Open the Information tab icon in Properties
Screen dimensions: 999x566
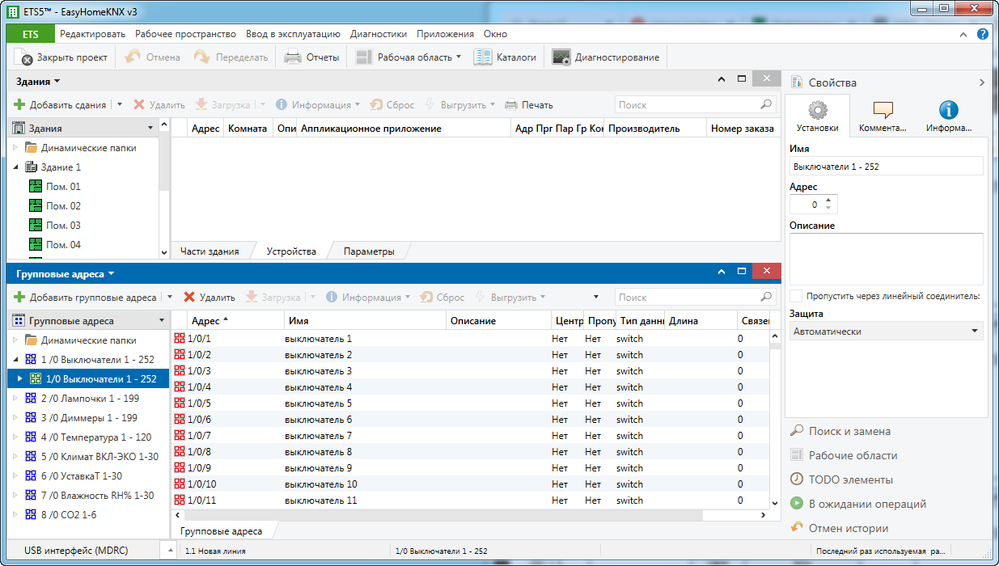(x=948, y=111)
